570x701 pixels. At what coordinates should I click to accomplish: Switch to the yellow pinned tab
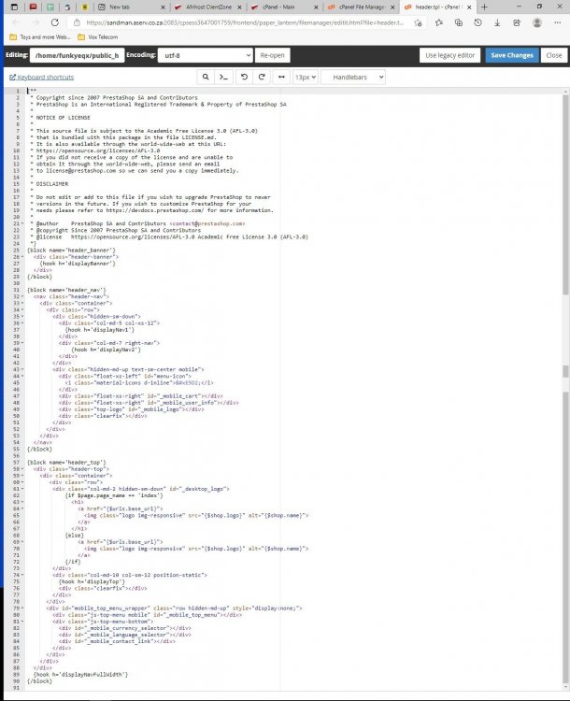point(85,7)
